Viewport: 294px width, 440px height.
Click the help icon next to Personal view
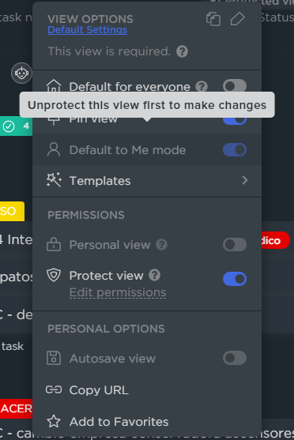click(x=162, y=245)
